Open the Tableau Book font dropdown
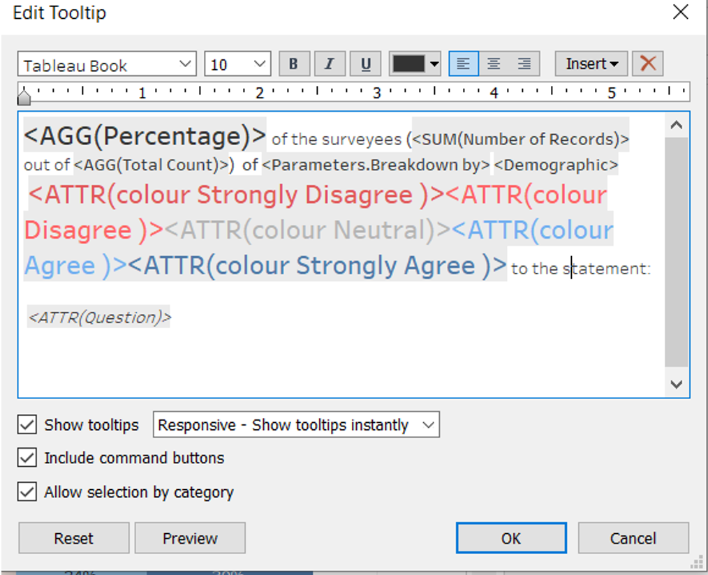This screenshot has width=708, height=575. [107, 65]
